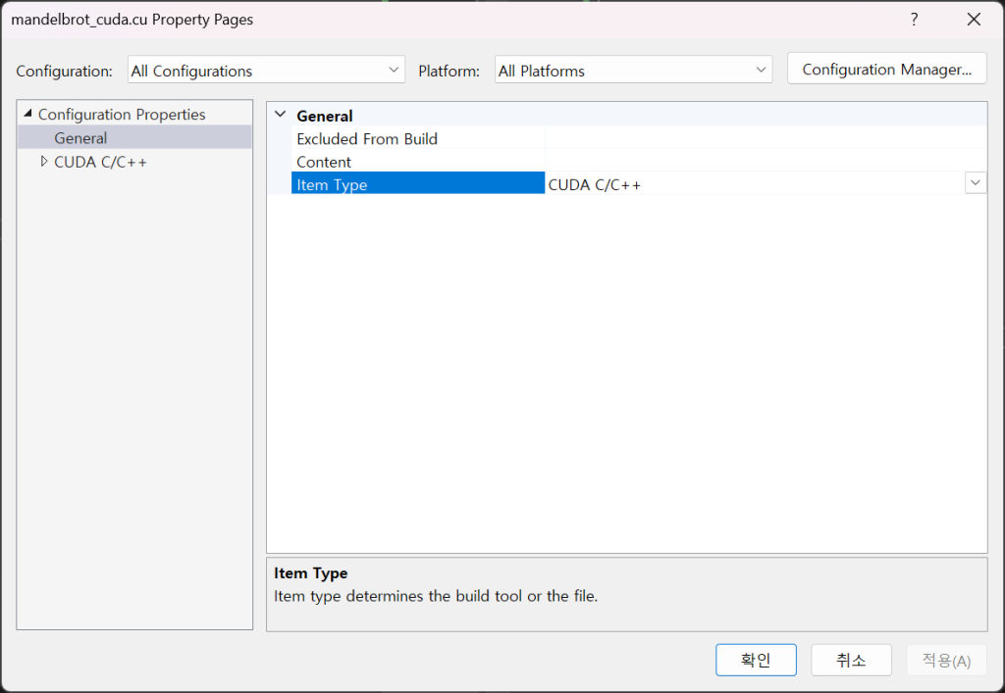Collapse the General property section chevron
Viewport: 1005px width, 693px height.
click(x=281, y=115)
